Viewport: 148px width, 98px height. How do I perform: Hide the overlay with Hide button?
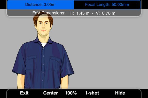point(120,93)
